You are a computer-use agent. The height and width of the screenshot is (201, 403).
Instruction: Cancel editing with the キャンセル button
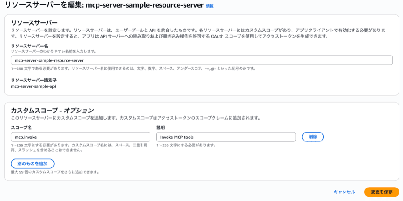coord(344,192)
